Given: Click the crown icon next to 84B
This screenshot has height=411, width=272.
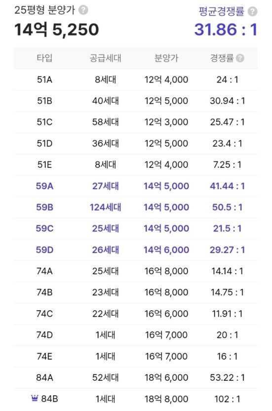Looking at the screenshot, I should tap(35, 398).
